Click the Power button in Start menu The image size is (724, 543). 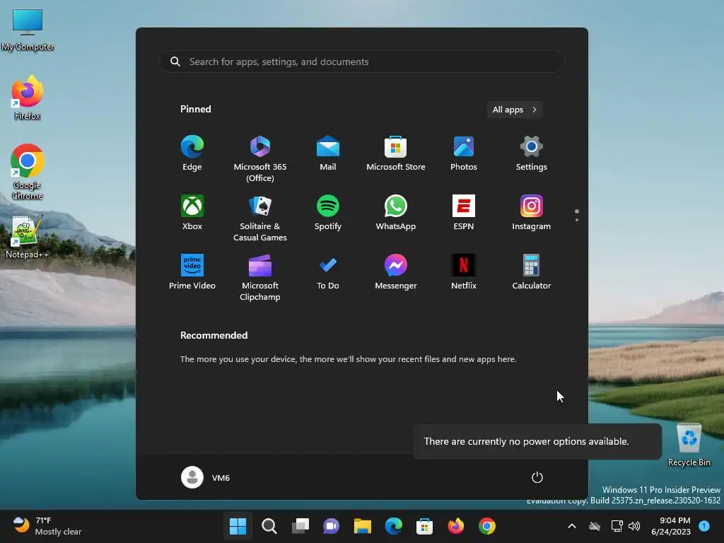(537, 477)
